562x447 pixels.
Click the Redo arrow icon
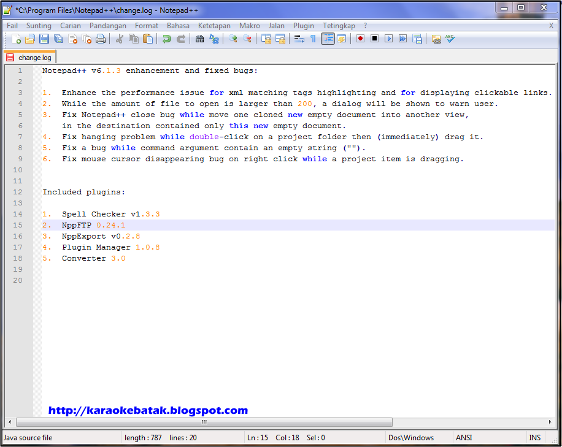(181, 39)
